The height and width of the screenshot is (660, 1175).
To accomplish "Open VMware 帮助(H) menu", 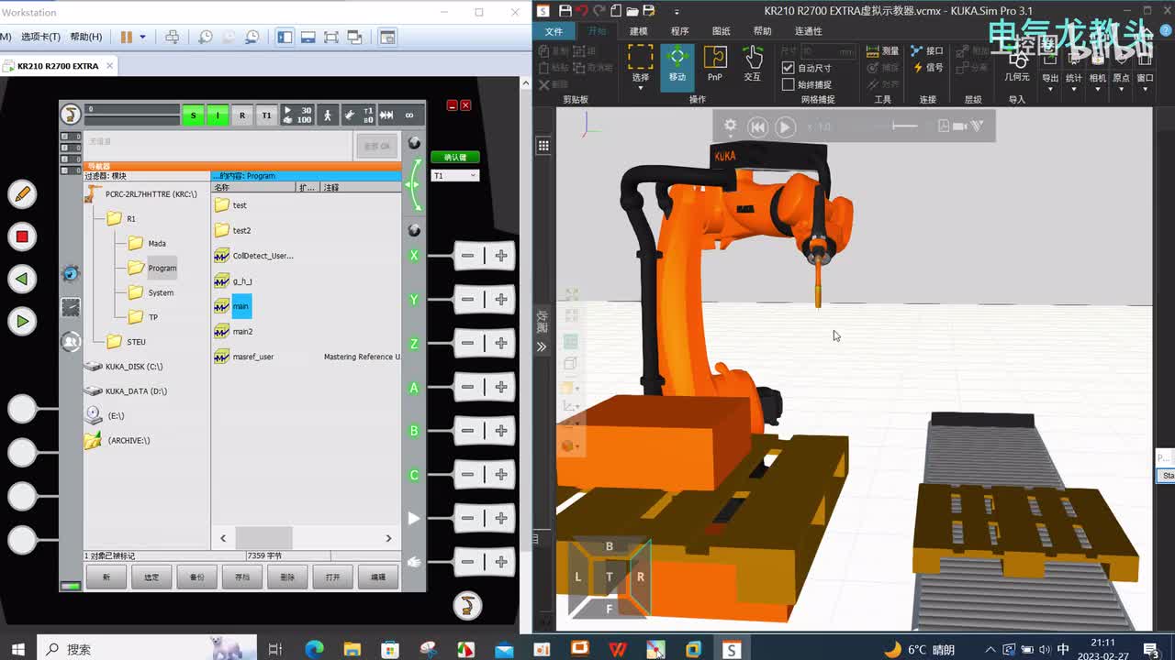I will point(85,38).
